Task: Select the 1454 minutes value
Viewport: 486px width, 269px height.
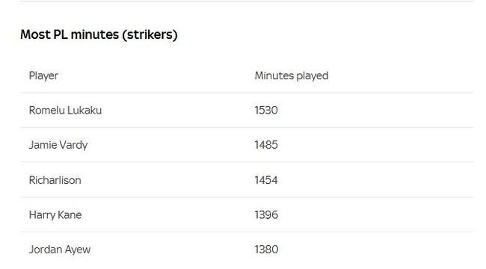Action: (x=266, y=180)
